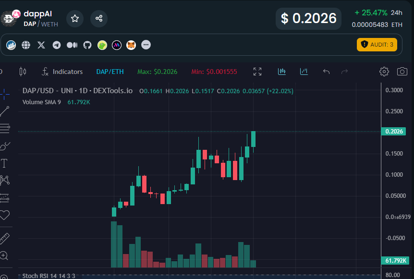Viewport: 414px width, 279px height.
Task: Add token to MetaMask via fox icon
Action: pyautogui.click(x=131, y=45)
